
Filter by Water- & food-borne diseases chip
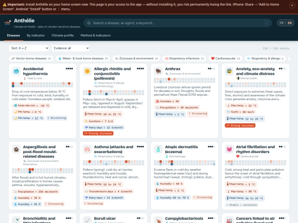coord(83,58)
